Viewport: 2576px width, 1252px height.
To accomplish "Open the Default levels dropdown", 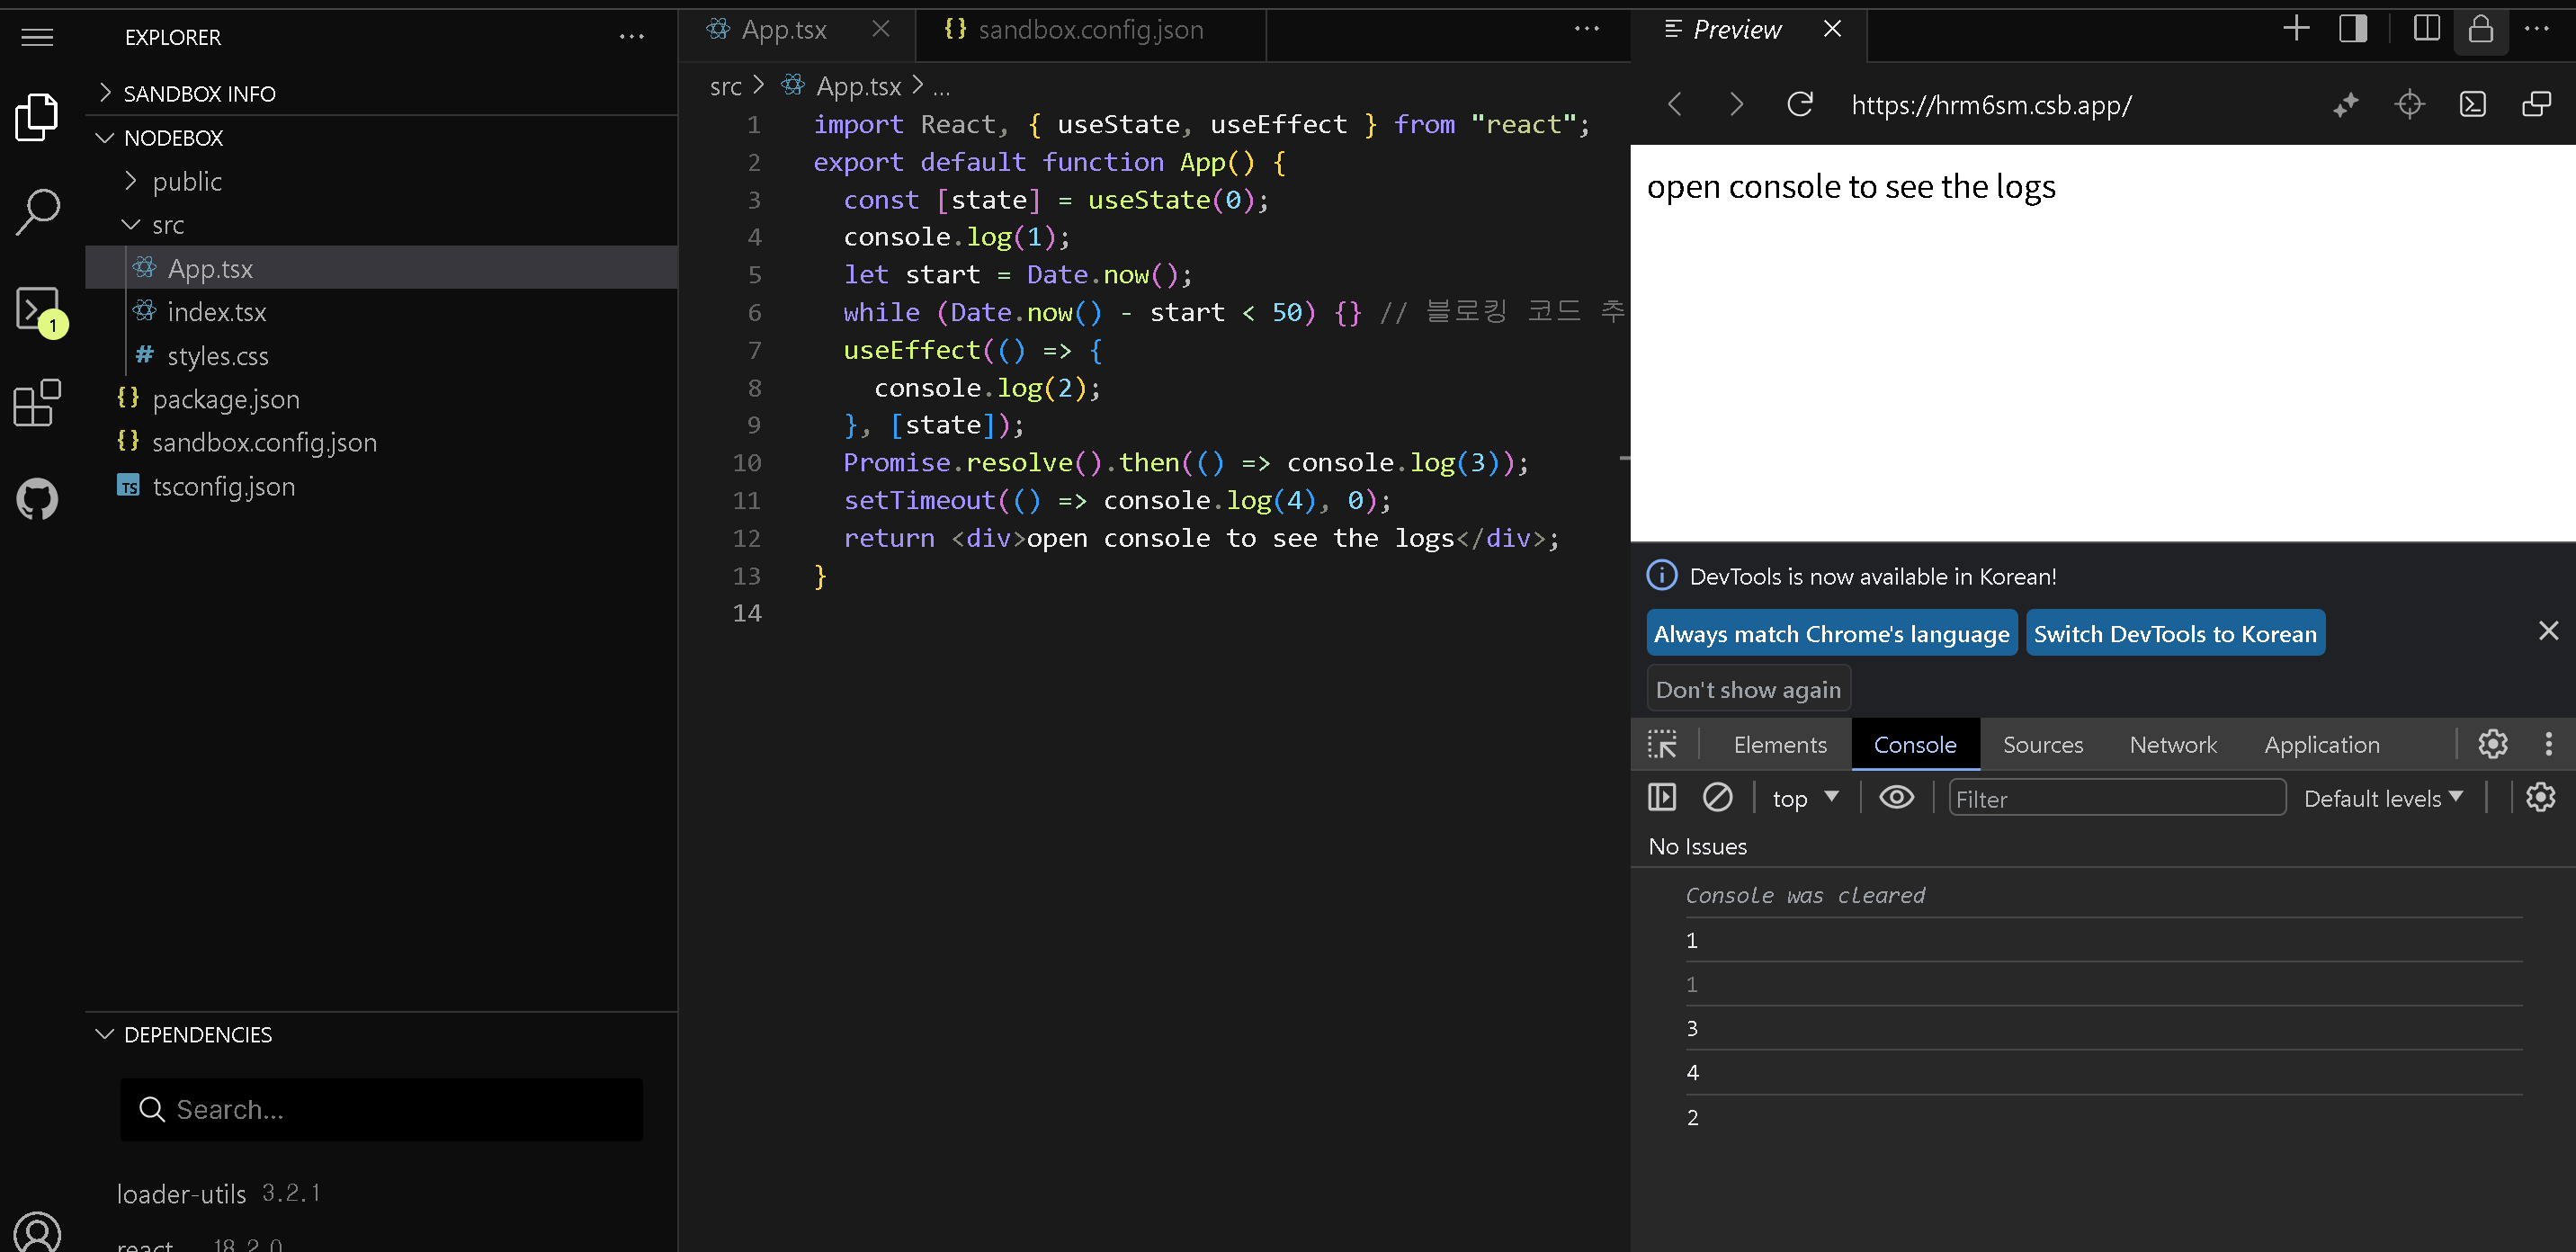I will point(2382,798).
